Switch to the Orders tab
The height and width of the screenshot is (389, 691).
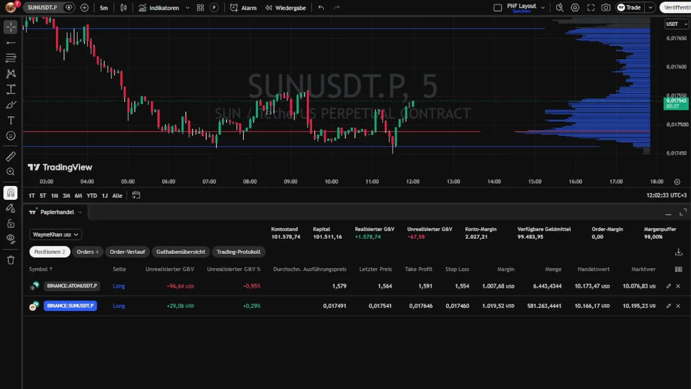click(87, 252)
